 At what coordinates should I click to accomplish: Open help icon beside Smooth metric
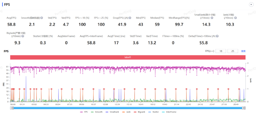[42, 18]
